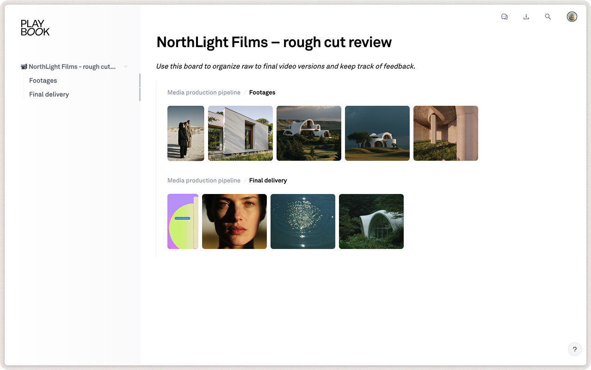Image resolution: width=591 pixels, height=370 pixels.
Task: Open NorthLight Films board in sidebar
Action: 72,67
